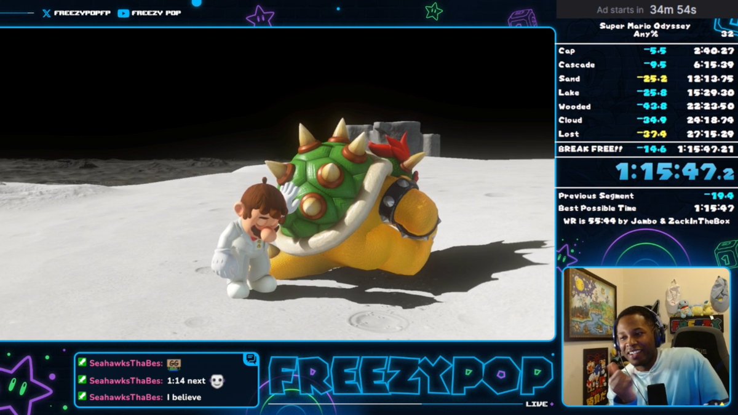
Task: Click the FREEZY POP YouTube channel name
Action: pyautogui.click(x=156, y=13)
